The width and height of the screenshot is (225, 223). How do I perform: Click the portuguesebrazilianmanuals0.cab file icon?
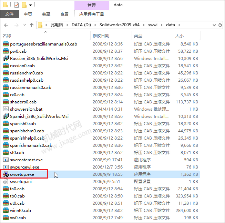(x=6, y=44)
